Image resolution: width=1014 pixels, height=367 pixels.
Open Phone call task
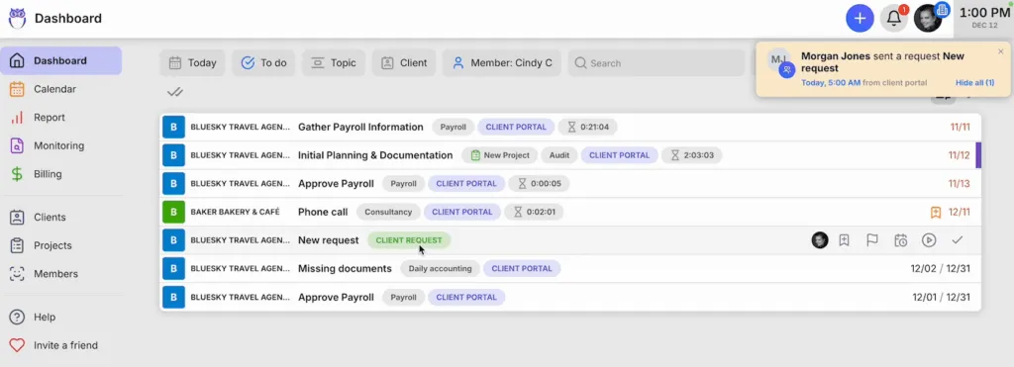[x=323, y=212]
